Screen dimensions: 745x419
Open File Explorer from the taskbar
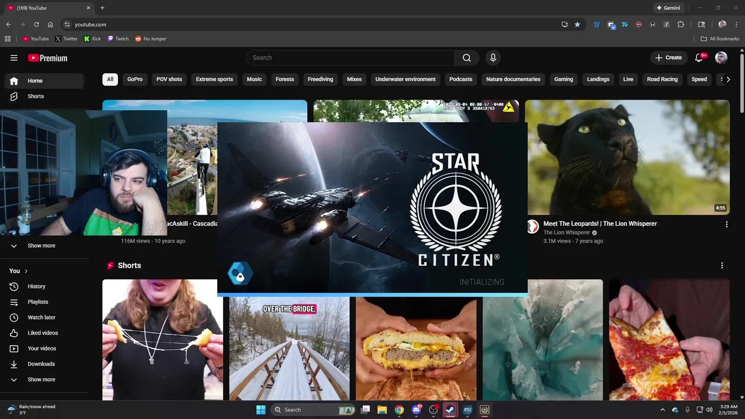[382, 410]
